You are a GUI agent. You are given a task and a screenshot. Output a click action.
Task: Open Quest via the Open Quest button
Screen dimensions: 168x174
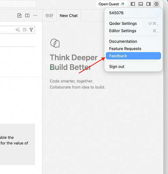[112, 4]
